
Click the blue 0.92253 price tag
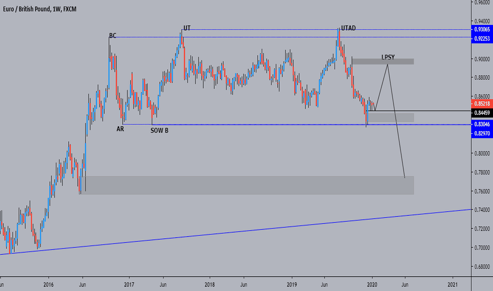click(x=481, y=38)
